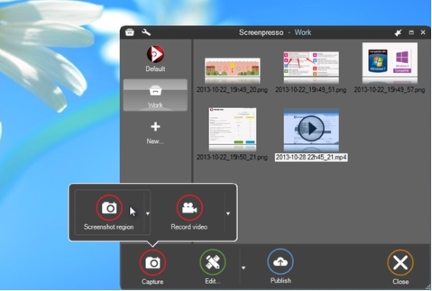Click the workspace tray icon in the title bar
432x291 pixels.
[x=129, y=33]
